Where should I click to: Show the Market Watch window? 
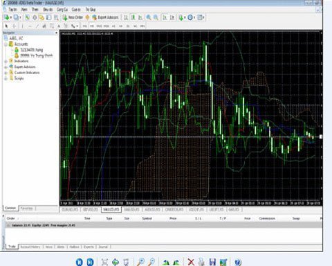27,17
